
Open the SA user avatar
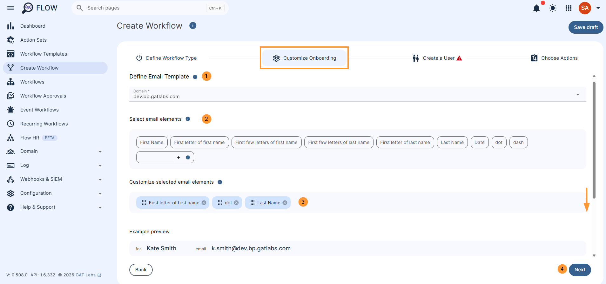click(585, 8)
